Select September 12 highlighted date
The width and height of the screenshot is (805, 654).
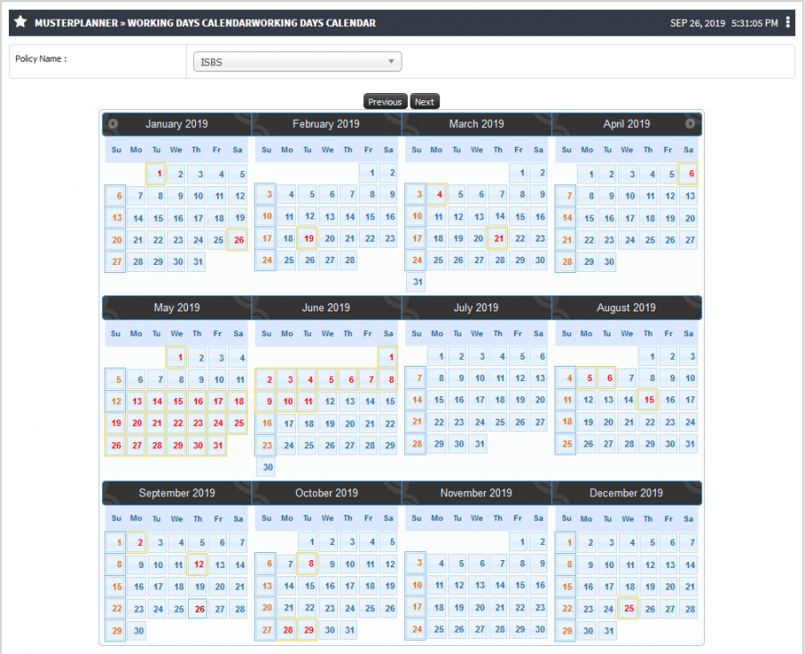tap(197, 565)
